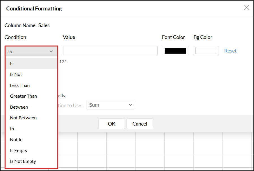Close the Conditional Formatting dialog

[x=247, y=8]
